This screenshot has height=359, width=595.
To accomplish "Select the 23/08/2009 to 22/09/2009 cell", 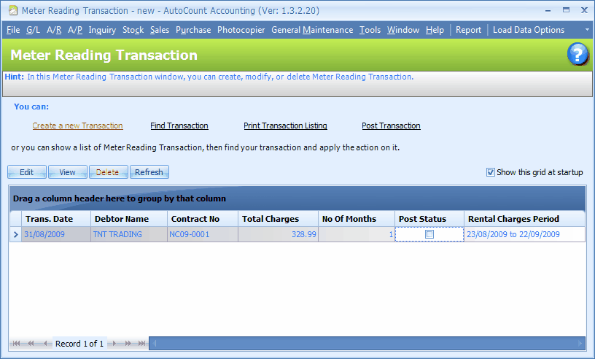I will click(x=525, y=234).
